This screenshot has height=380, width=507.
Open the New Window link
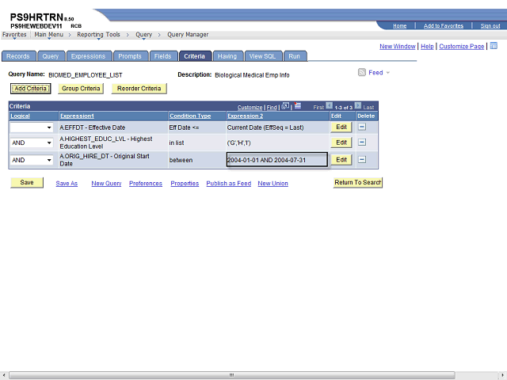[x=398, y=47]
